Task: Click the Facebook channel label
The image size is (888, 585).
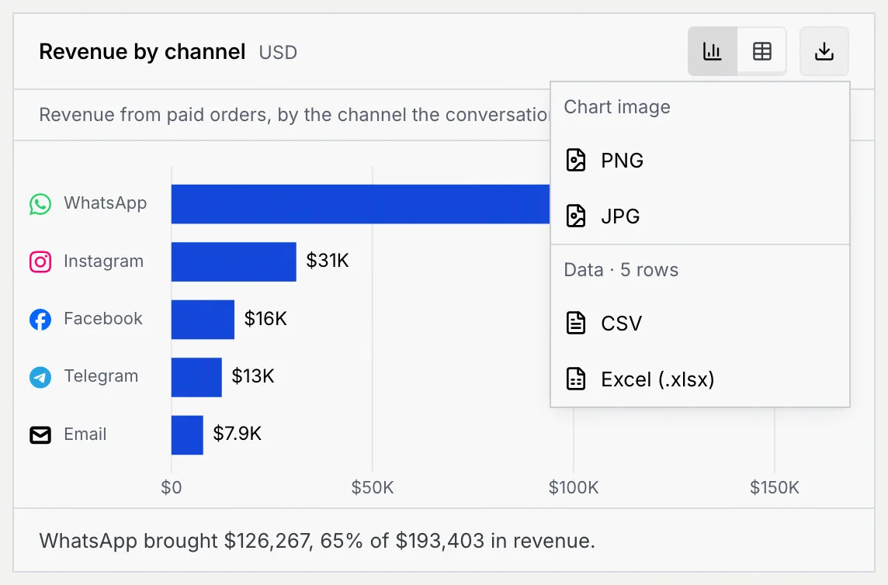Action: pos(103,318)
